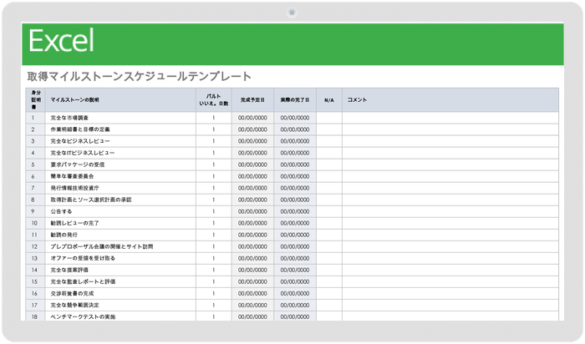The width and height of the screenshot is (585, 344).
Task: Click 実際の完了日 date in row 6
Action: click(x=295, y=176)
